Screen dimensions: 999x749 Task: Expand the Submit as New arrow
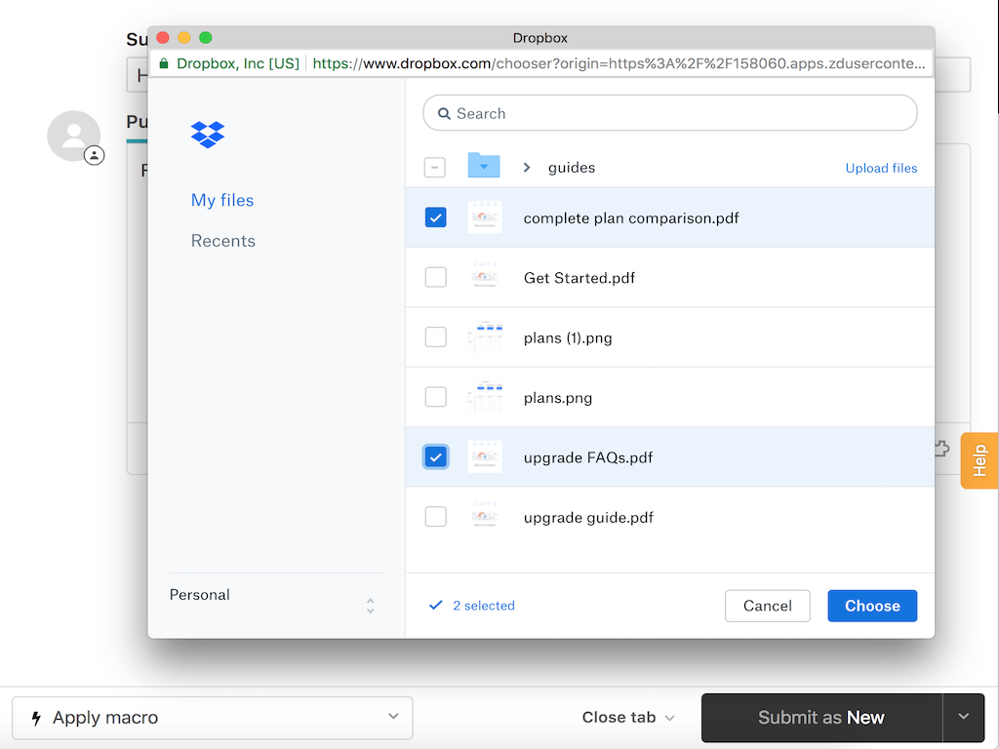964,718
